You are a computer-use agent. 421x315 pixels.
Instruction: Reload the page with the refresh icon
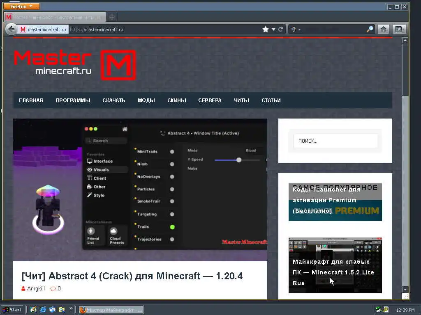(x=280, y=29)
